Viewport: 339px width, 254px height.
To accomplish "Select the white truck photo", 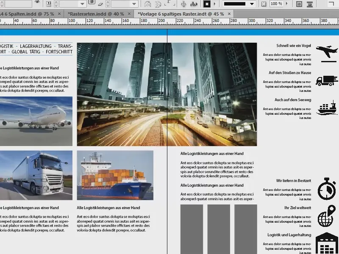I will pos(36,175).
